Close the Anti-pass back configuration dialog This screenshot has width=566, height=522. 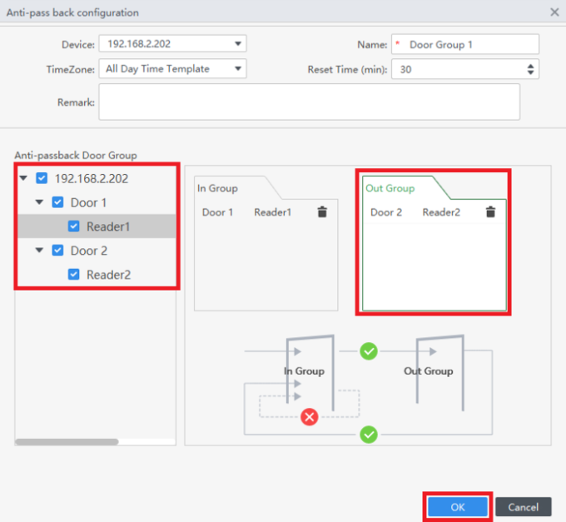pyautogui.click(x=554, y=12)
